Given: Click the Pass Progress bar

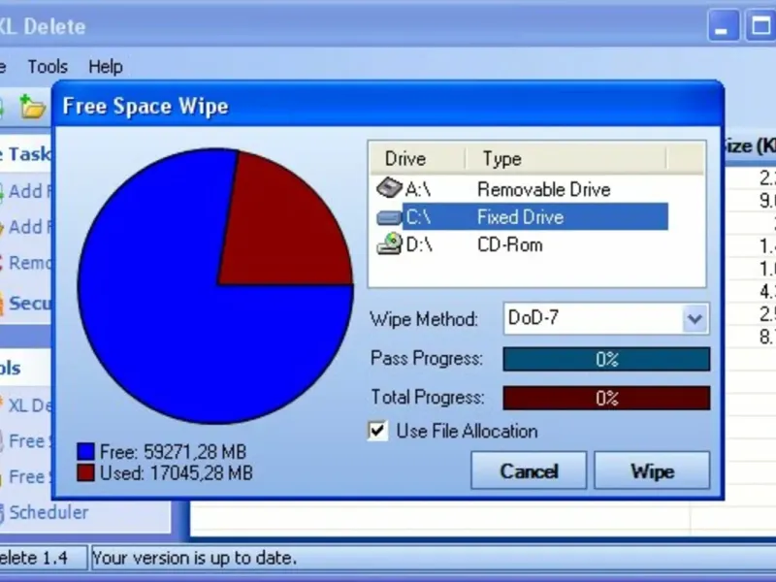Looking at the screenshot, I should (x=606, y=359).
